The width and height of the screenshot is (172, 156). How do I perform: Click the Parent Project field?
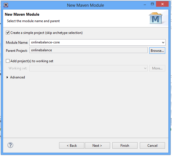coord(89,50)
